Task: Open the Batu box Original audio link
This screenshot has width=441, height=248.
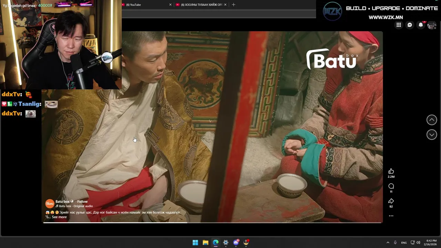Action: coord(76,206)
